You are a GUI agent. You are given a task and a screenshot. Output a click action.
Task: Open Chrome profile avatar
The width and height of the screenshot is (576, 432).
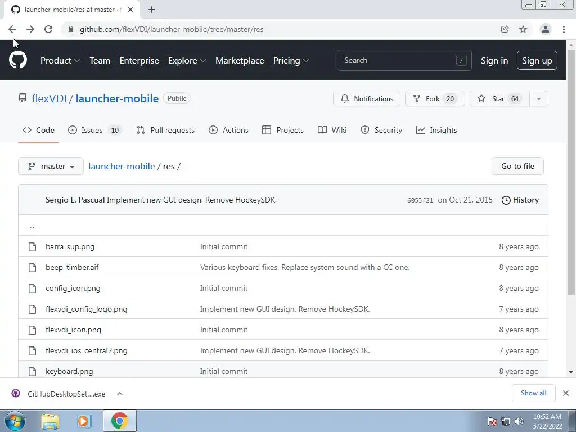pos(546,29)
